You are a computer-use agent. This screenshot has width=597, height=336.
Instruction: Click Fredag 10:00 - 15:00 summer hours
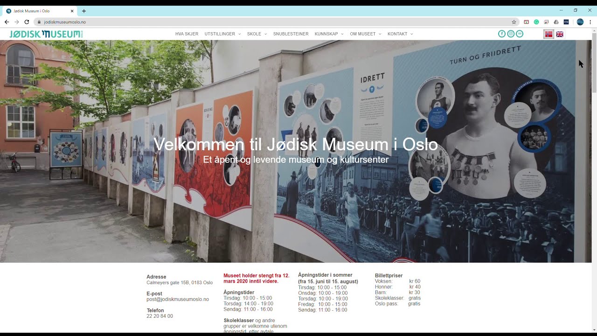(x=323, y=304)
